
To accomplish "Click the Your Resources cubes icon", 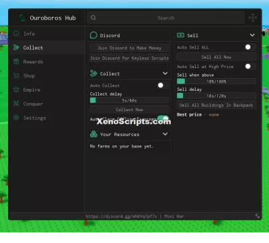I will point(93,134).
